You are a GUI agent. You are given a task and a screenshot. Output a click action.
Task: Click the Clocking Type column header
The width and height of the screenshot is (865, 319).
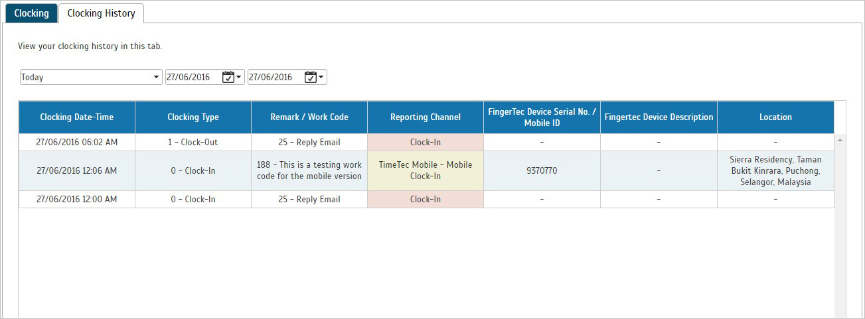(193, 117)
